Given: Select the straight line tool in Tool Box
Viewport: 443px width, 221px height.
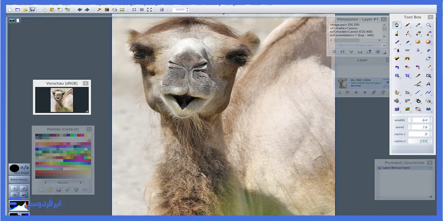Looking at the screenshot, I should (418, 92).
